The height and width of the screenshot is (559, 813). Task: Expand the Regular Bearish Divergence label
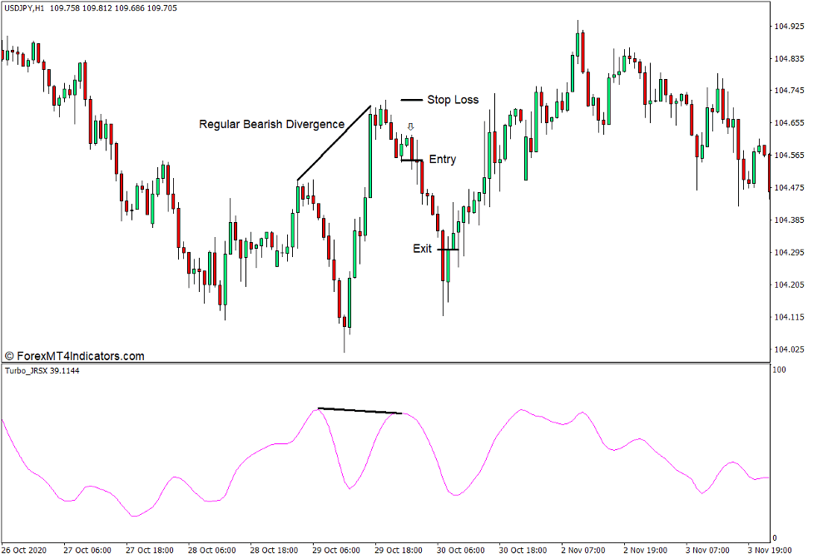[x=270, y=124]
